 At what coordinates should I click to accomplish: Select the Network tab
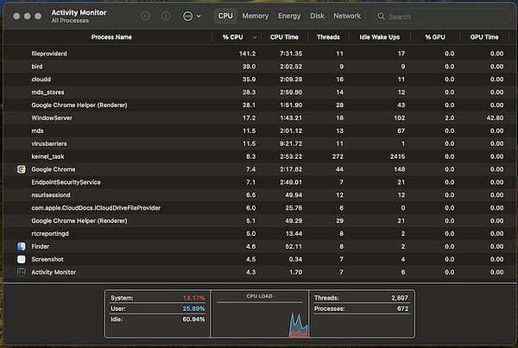click(x=347, y=16)
